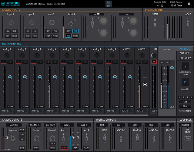Select track group 4
194x152 pixels.
pos(191,97)
